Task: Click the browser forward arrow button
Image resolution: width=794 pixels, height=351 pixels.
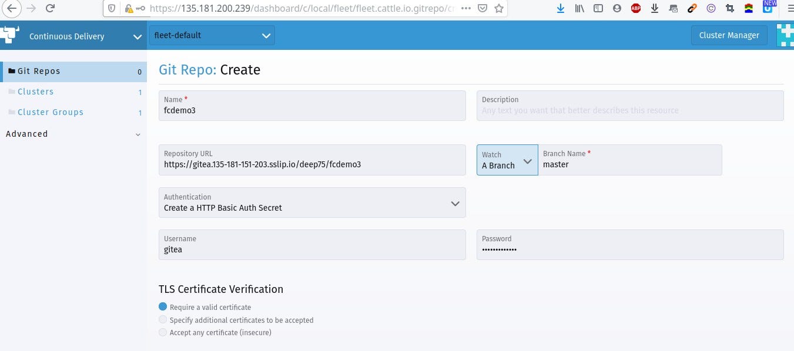Action: point(31,8)
